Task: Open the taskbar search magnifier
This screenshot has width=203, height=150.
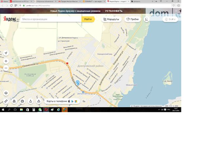Action: coord(9,110)
